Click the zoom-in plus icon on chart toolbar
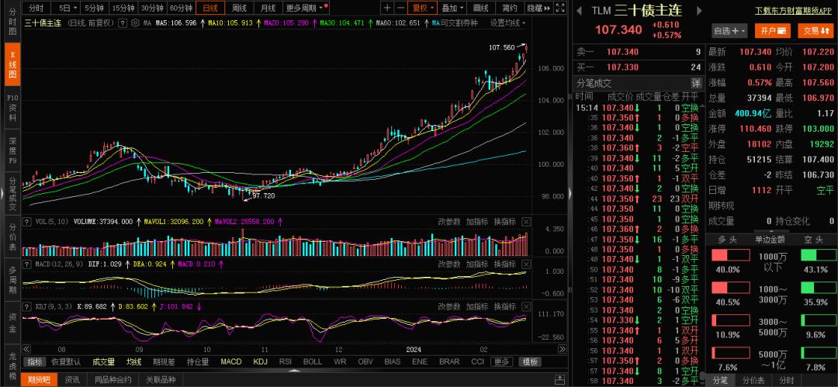This screenshot has width=838, height=387. point(388,8)
